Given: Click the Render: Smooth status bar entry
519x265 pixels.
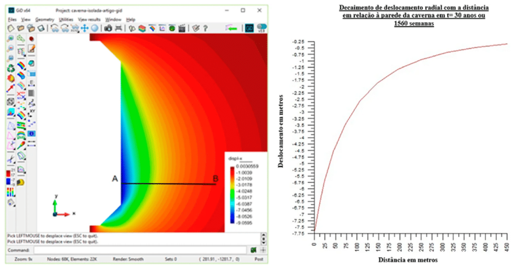Looking at the screenshot, I should point(128,259).
